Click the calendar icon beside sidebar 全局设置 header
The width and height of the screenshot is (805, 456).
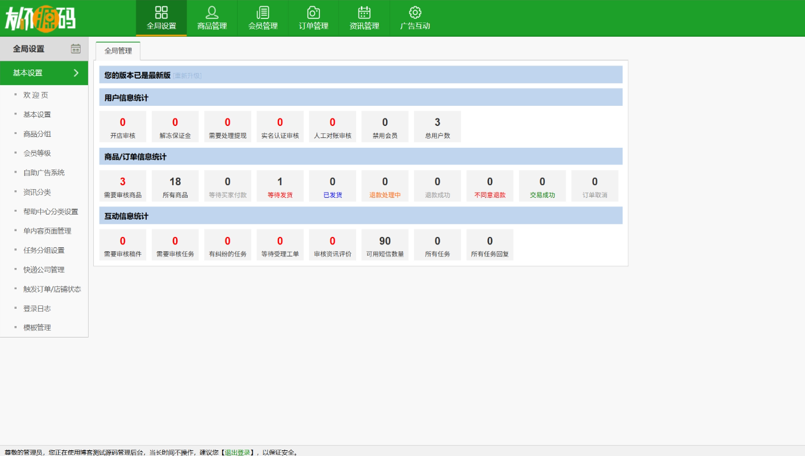pyautogui.click(x=76, y=49)
